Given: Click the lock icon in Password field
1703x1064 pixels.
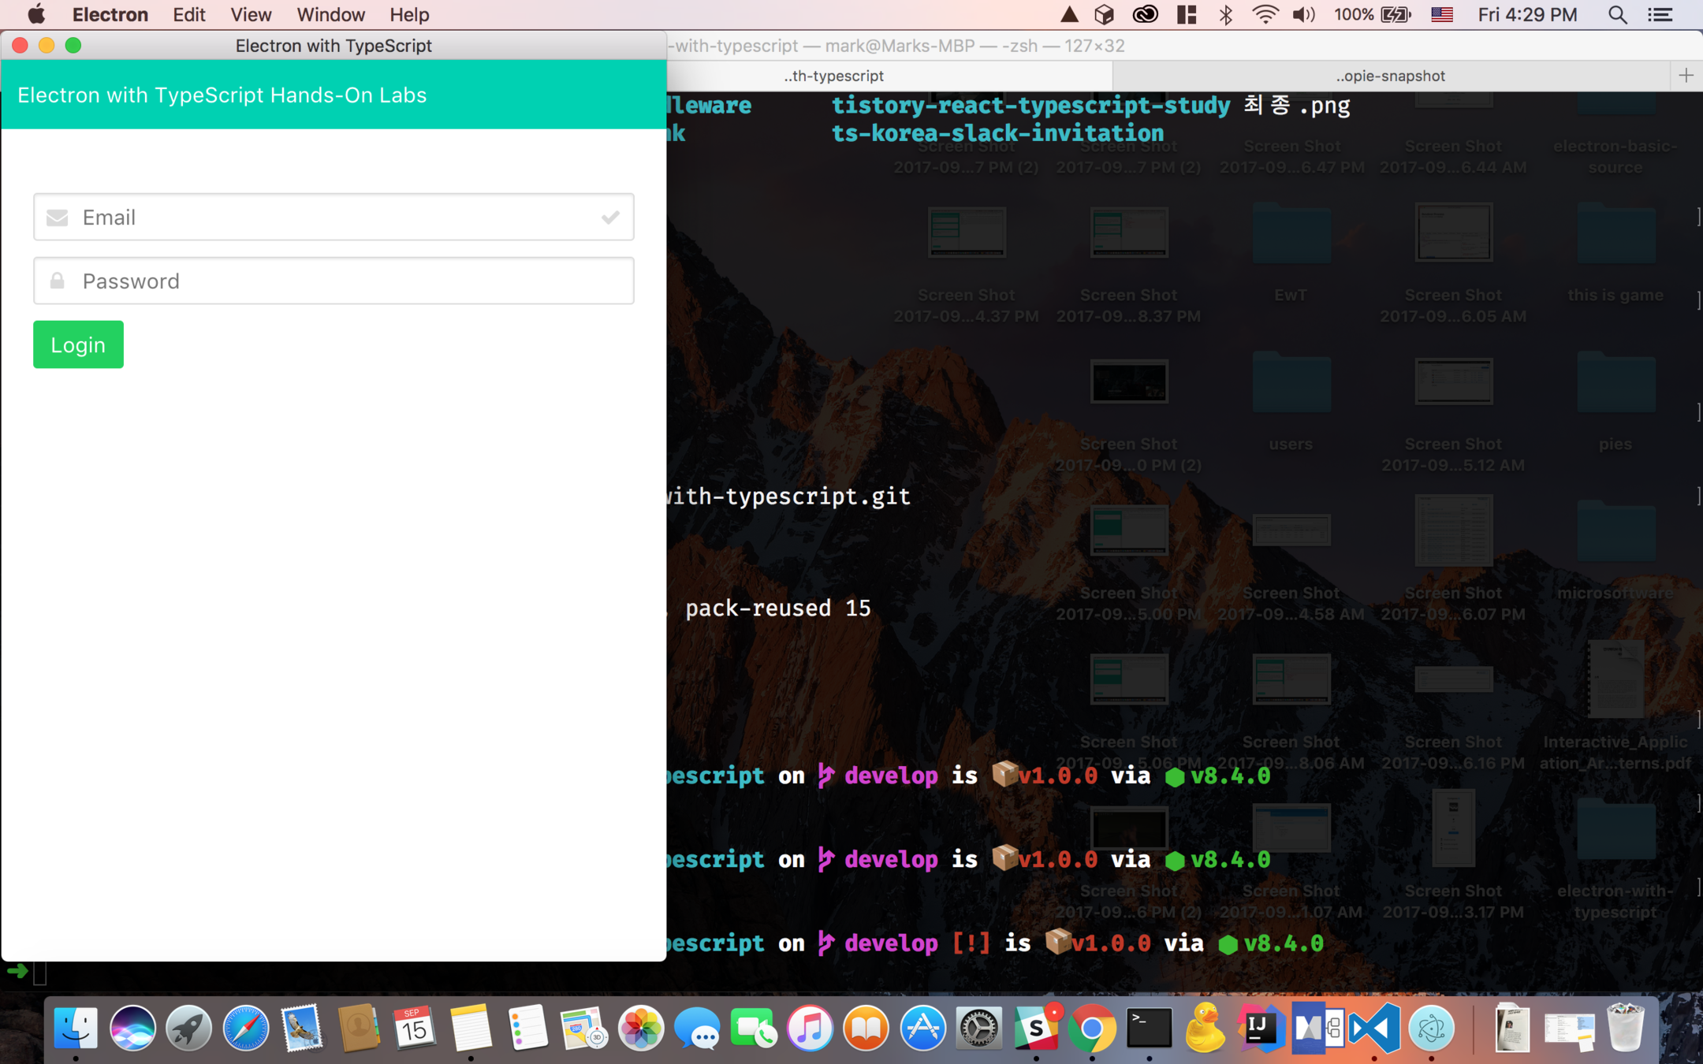Looking at the screenshot, I should [58, 281].
